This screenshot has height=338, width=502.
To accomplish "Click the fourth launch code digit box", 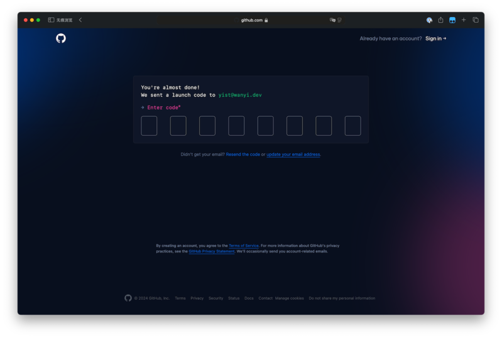I will (236, 126).
